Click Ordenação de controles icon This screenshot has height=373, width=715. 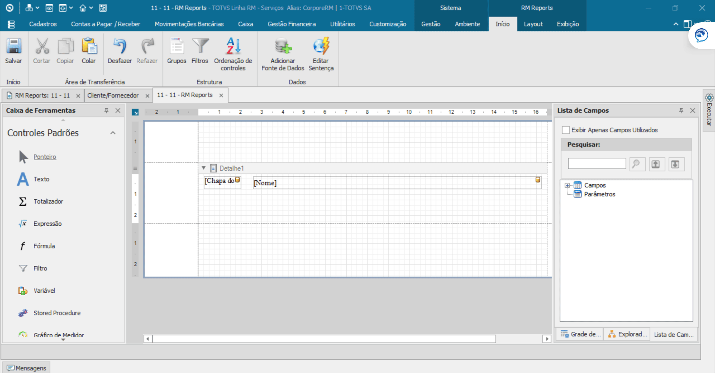[233, 46]
